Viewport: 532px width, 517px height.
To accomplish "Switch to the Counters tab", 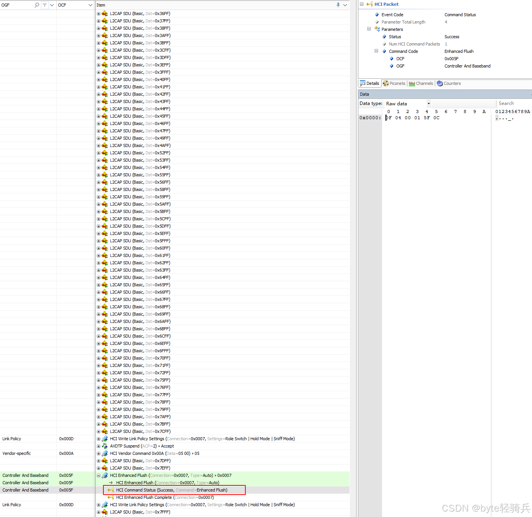I will point(449,83).
